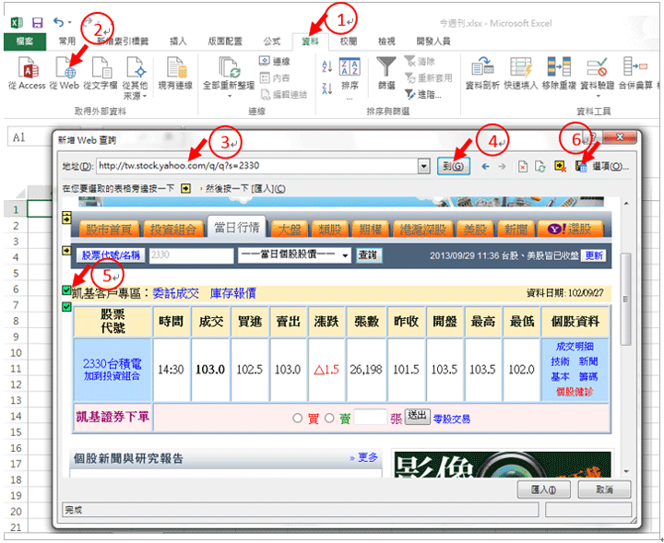Select the 買 radio button
Viewport: 664px width, 543px height.
(298, 418)
